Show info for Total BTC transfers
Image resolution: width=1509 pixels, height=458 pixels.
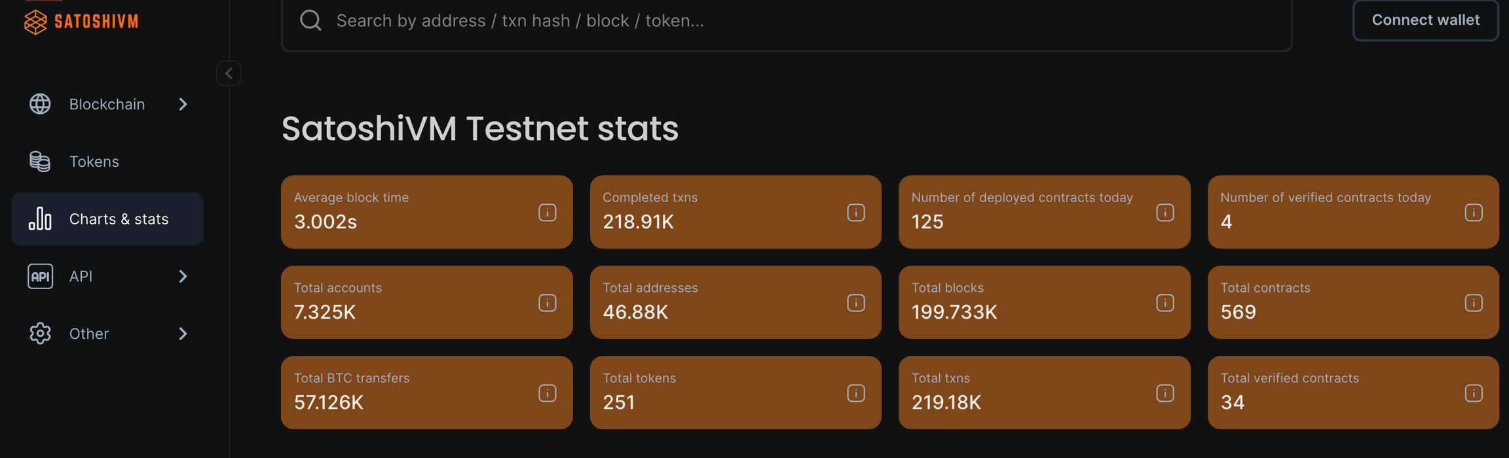coord(548,393)
